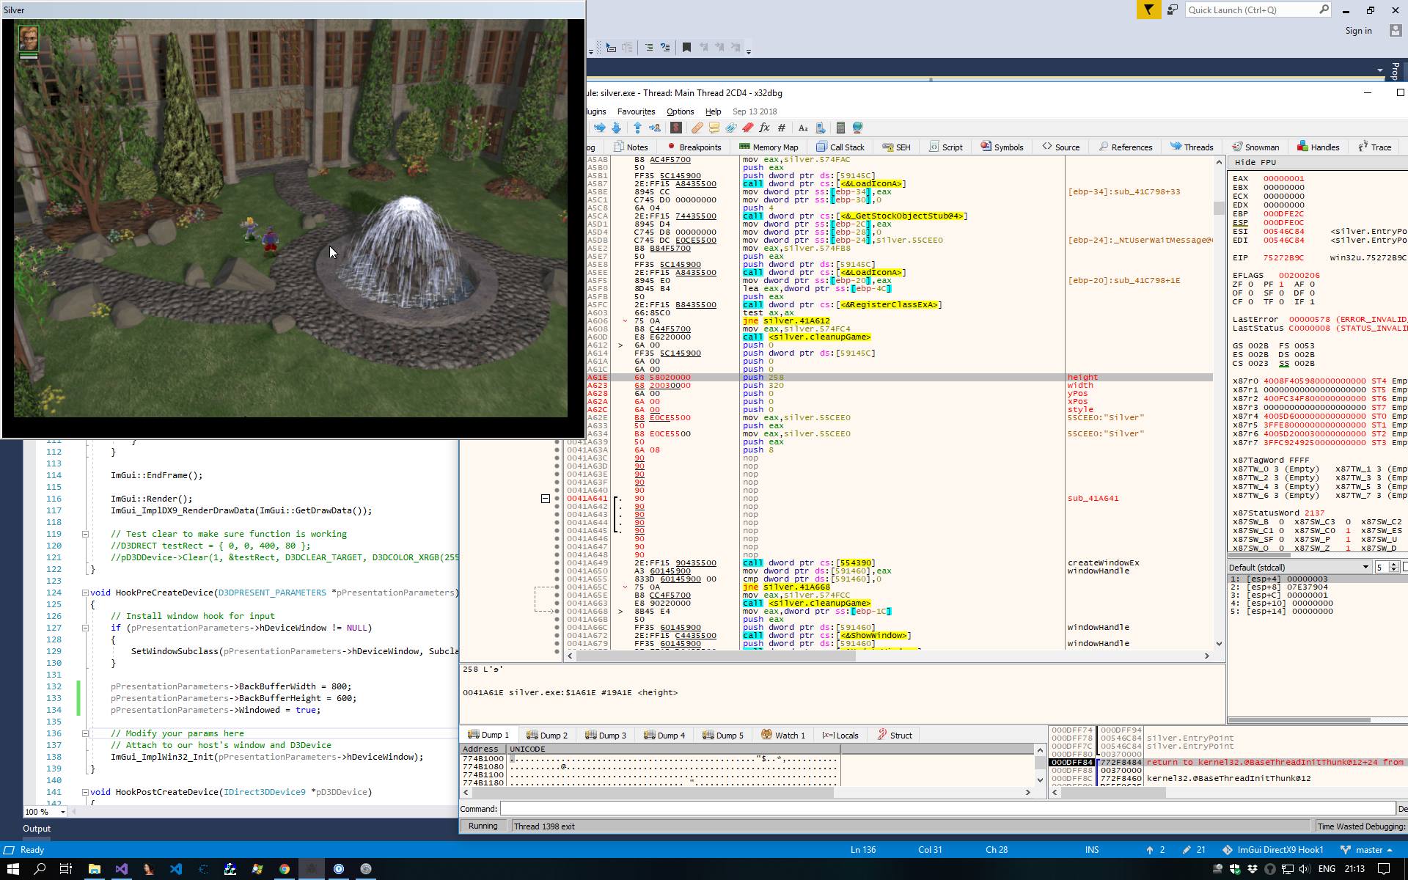
Task: Open the Favourites menu
Action: (x=636, y=111)
